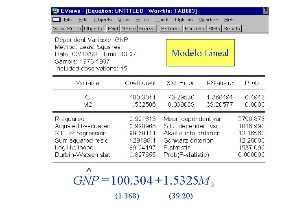The height and width of the screenshot is (220, 293).
Task: Click the View toolbar button
Action: [59, 29]
